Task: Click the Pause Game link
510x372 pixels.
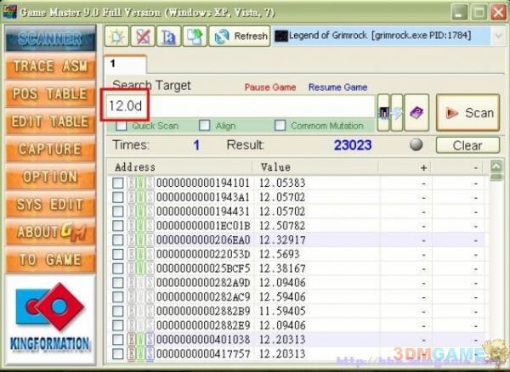Action: pyautogui.click(x=269, y=87)
